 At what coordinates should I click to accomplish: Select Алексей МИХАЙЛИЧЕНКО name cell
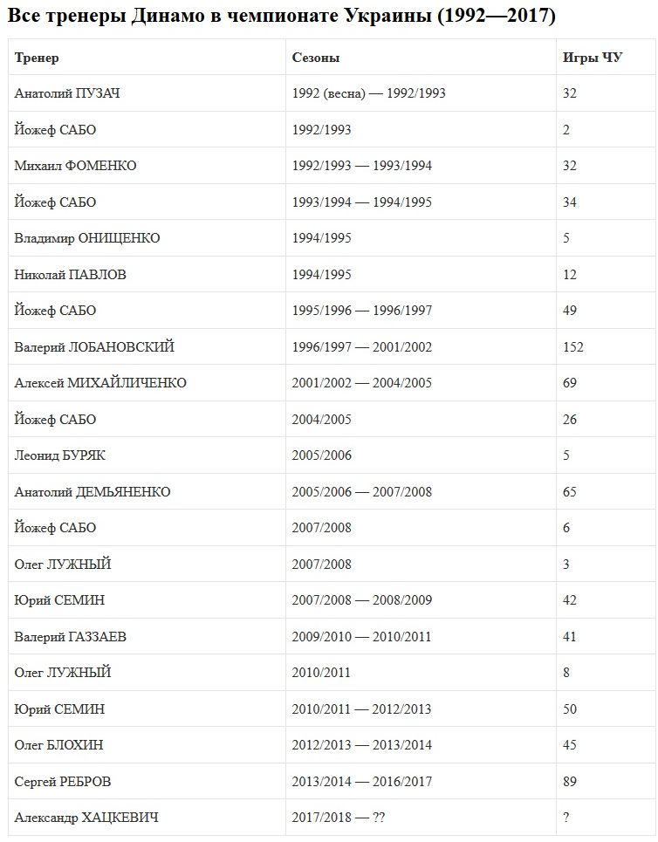click(100, 383)
